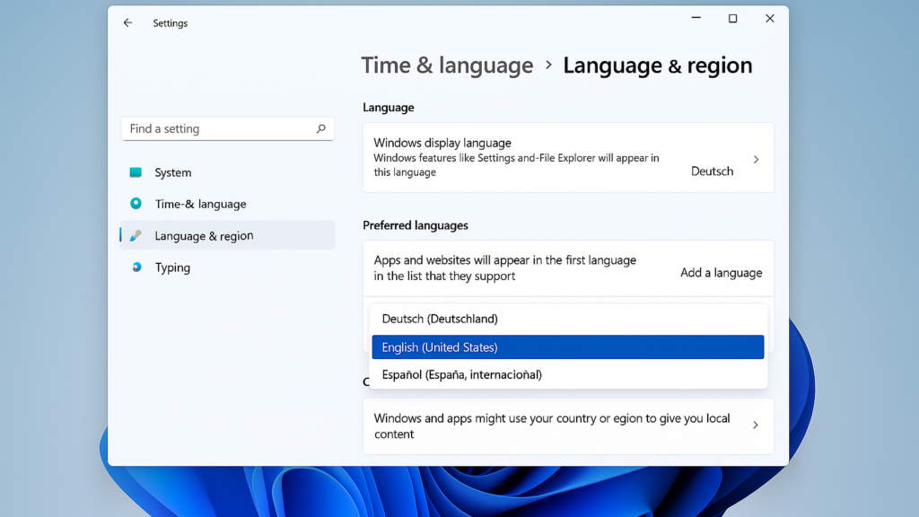The height and width of the screenshot is (517, 919).
Task: Click Add a language button
Action: (x=721, y=273)
